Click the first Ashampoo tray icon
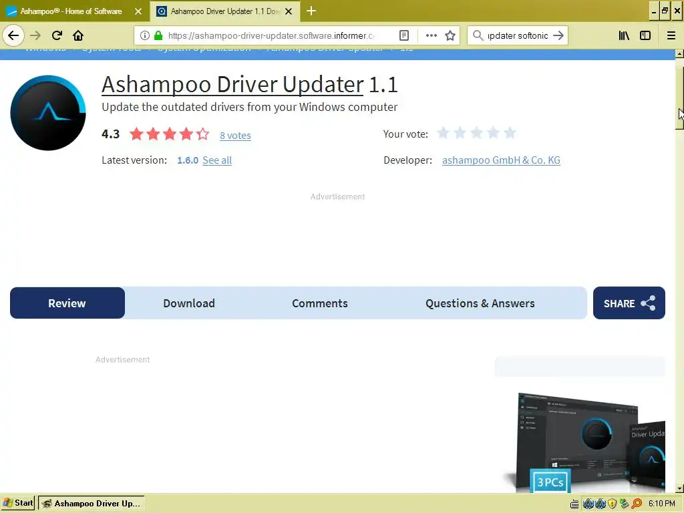 coord(588,504)
